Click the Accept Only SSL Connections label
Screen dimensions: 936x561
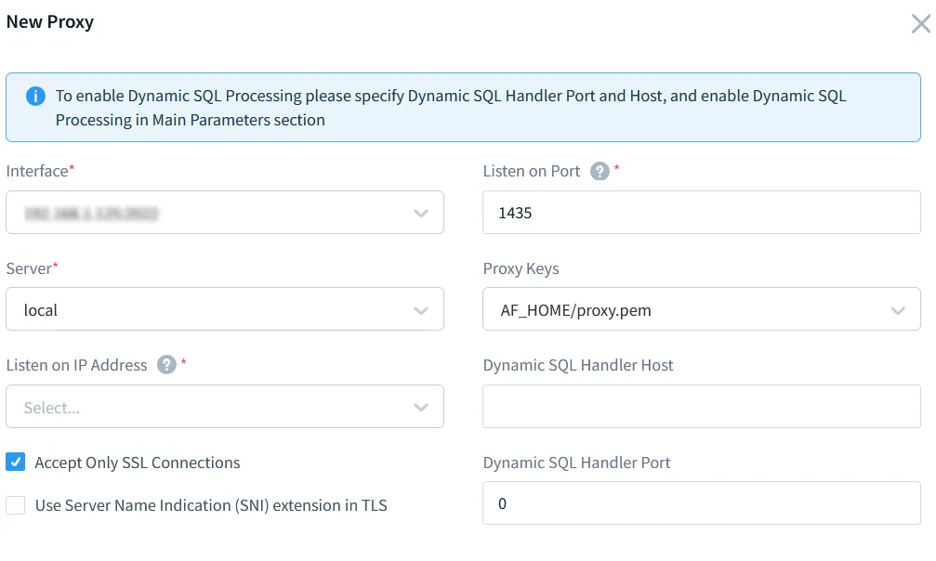point(138,463)
